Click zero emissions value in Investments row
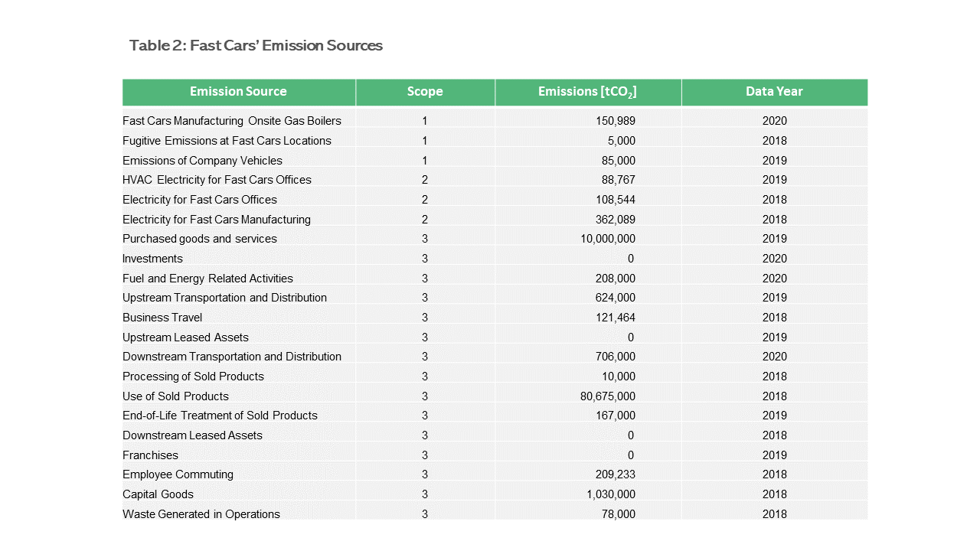980x551 pixels. (x=631, y=259)
